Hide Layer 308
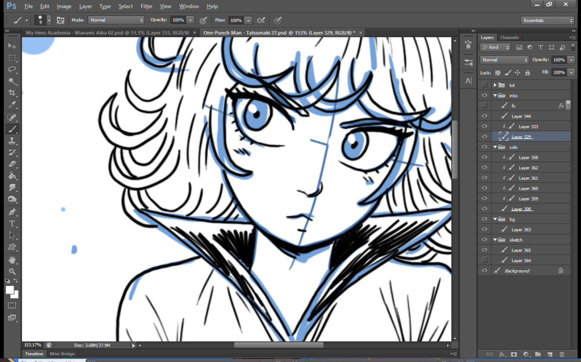 pos(485,209)
